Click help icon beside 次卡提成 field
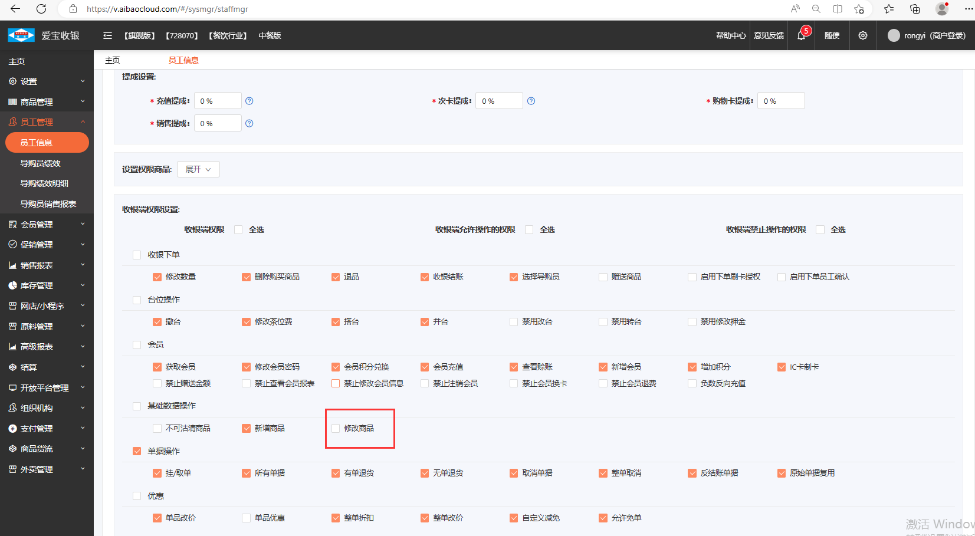975x536 pixels. (x=531, y=101)
